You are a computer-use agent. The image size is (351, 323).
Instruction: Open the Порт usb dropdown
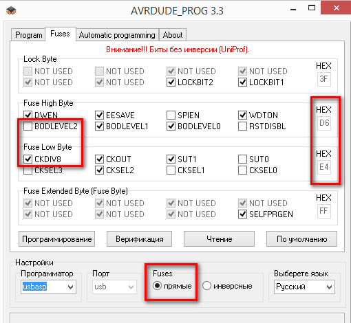[114, 287]
